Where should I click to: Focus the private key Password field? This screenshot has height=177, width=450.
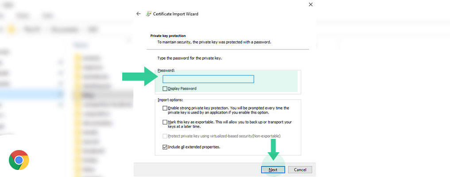point(208,79)
